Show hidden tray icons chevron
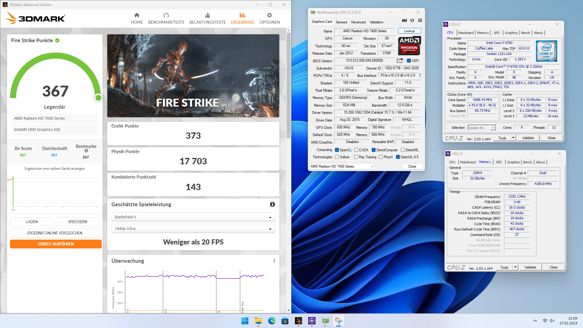The width and height of the screenshot is (583, 328). pyautogui.click(x=535, y=321)
